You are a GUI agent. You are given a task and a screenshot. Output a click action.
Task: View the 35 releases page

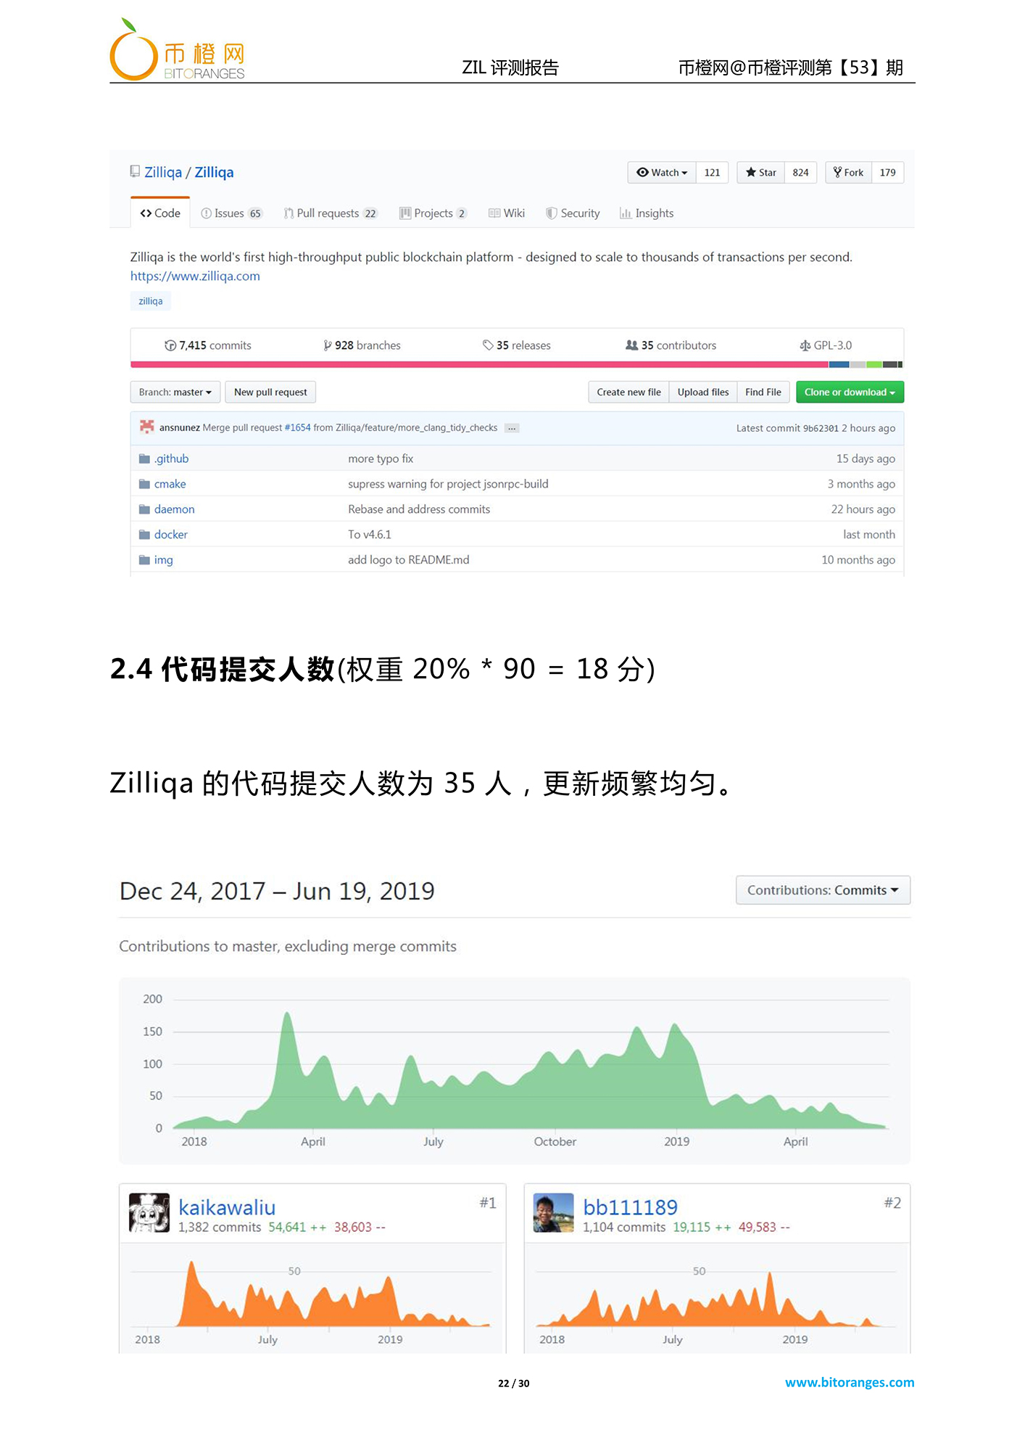click(517, 345)
